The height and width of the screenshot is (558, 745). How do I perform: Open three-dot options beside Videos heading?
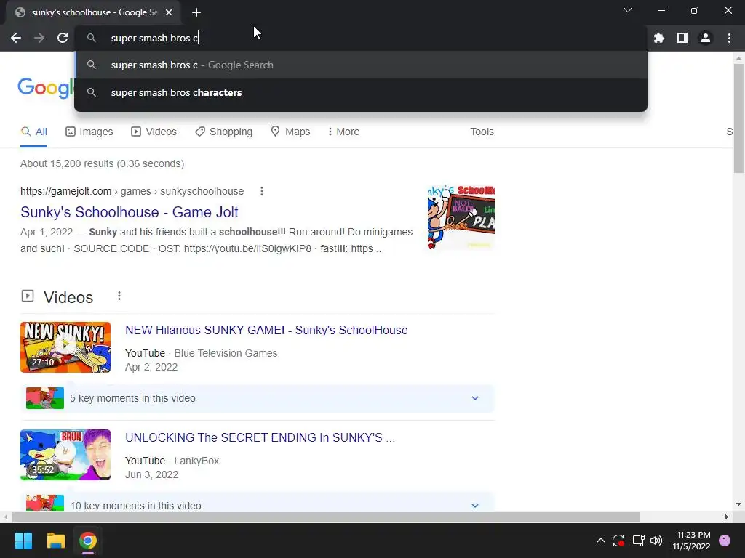(x=119, y=296)
